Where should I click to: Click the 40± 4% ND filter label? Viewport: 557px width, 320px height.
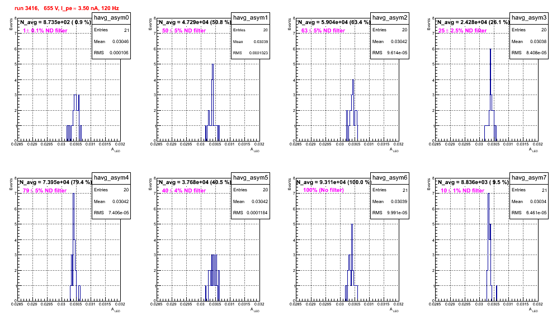coord(184,191)
